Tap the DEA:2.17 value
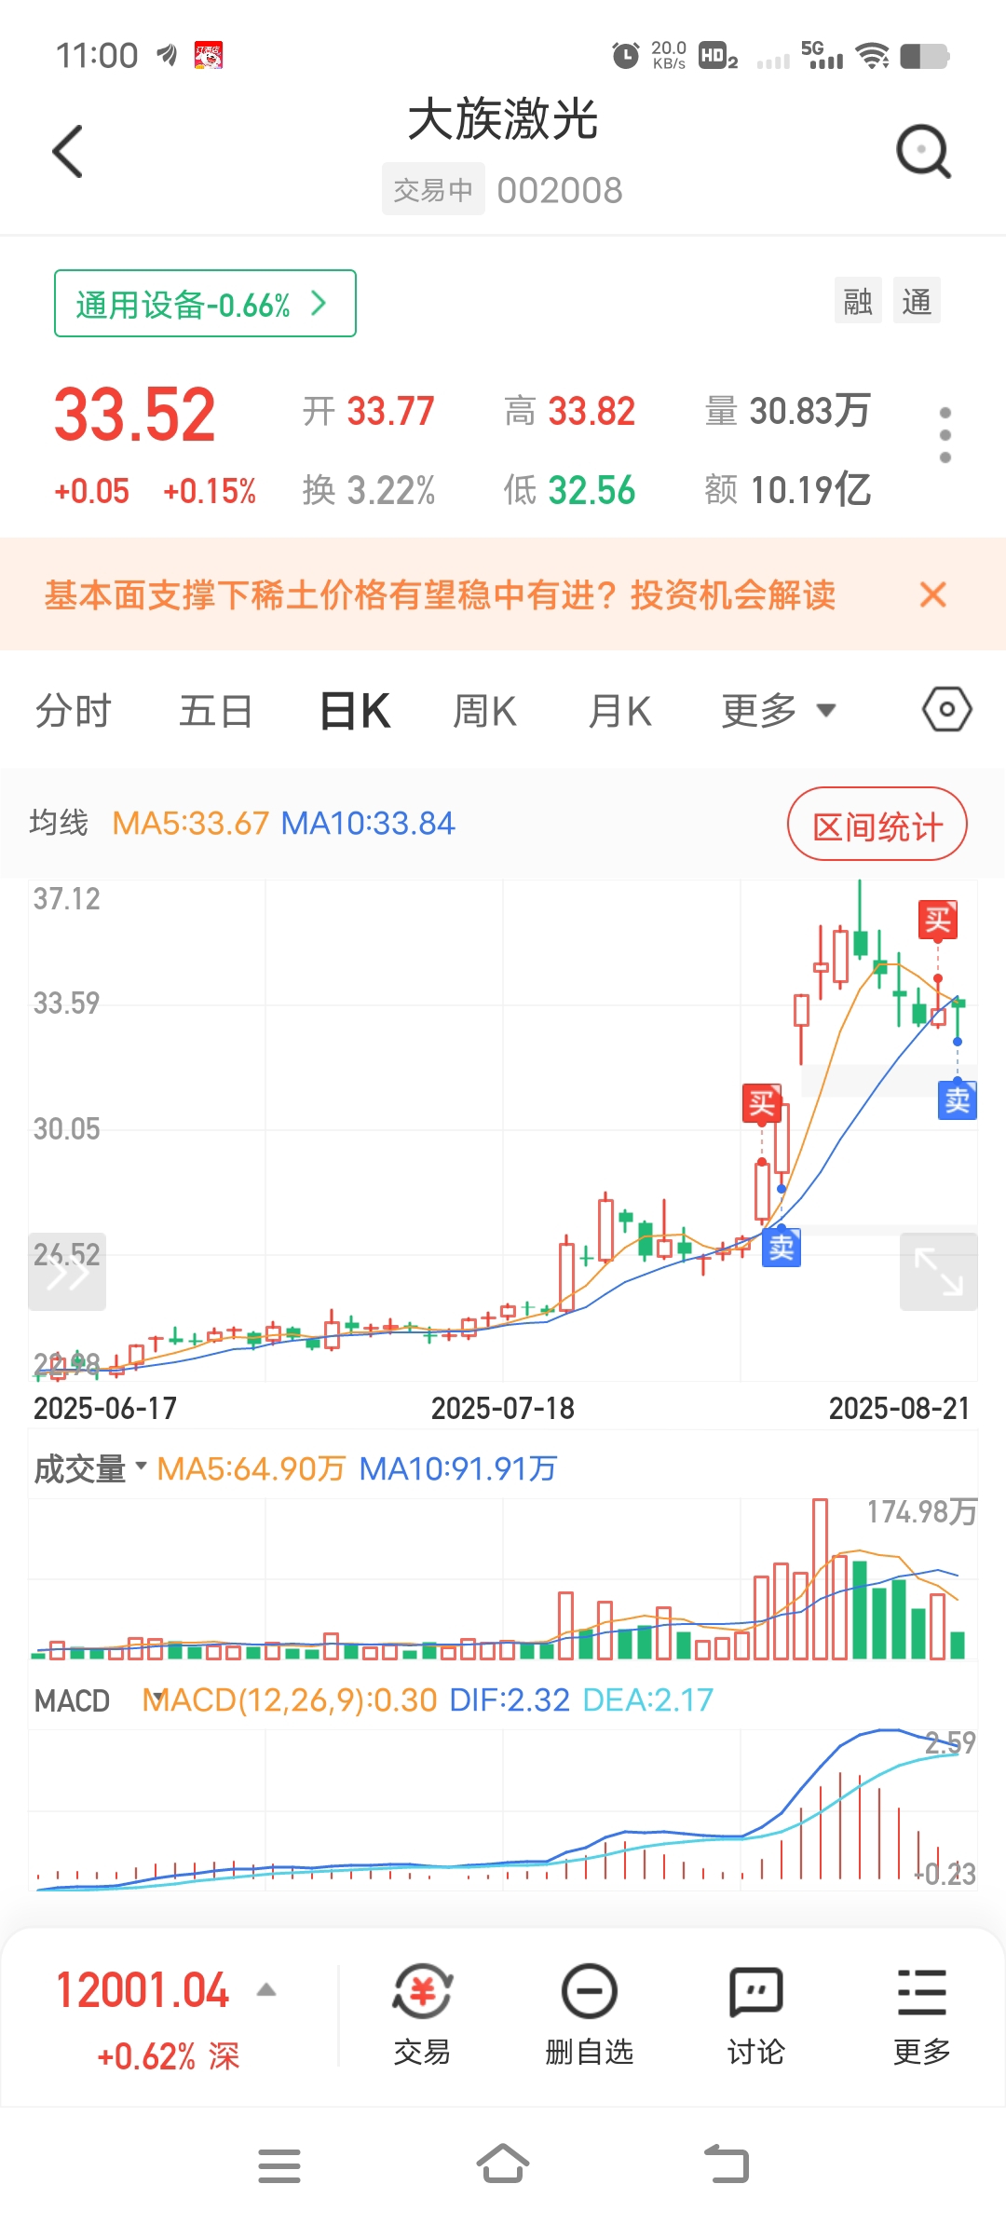This screenshot has height=2225, width=1006. [x=648, y=1700]
